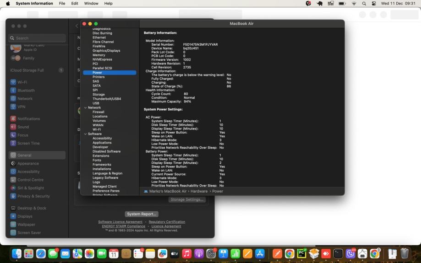Screen dimensions: 421x263
Task: Select Siri & Spotlight icon in sidebar
Action: 13,188
